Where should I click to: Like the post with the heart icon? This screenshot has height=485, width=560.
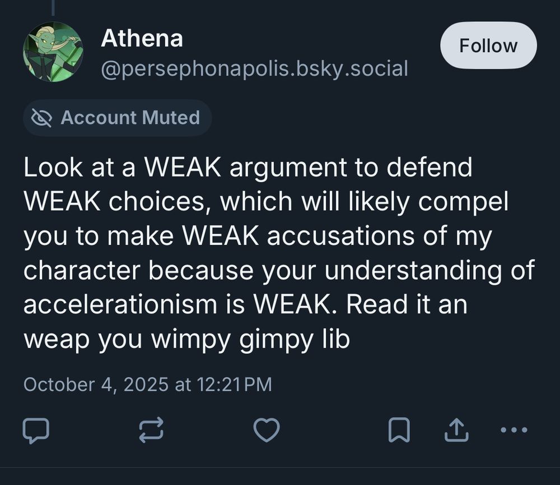tap(267, 430)
